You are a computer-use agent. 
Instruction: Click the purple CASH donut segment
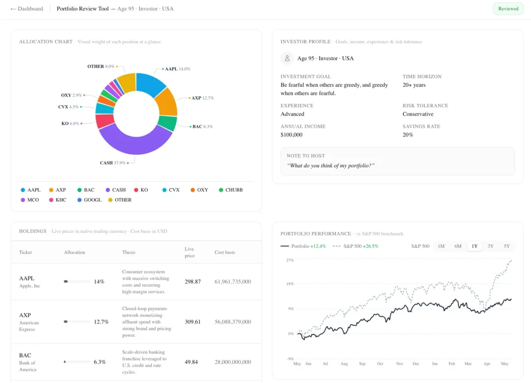click(136, 145)
